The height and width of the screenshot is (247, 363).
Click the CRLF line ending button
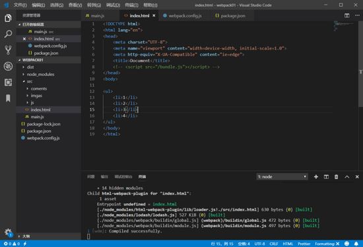coord(274,244)
